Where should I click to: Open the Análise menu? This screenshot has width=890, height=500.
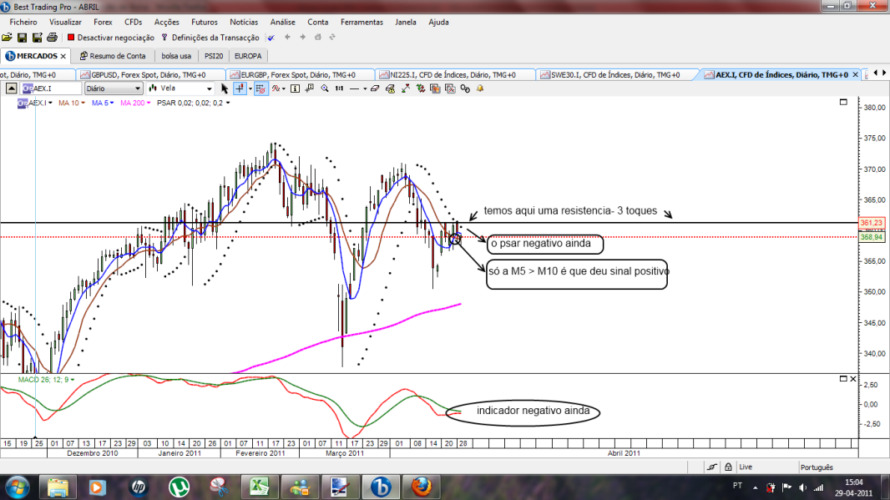(283, 23)
